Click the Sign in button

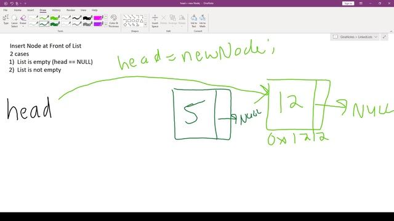(348, 3)
